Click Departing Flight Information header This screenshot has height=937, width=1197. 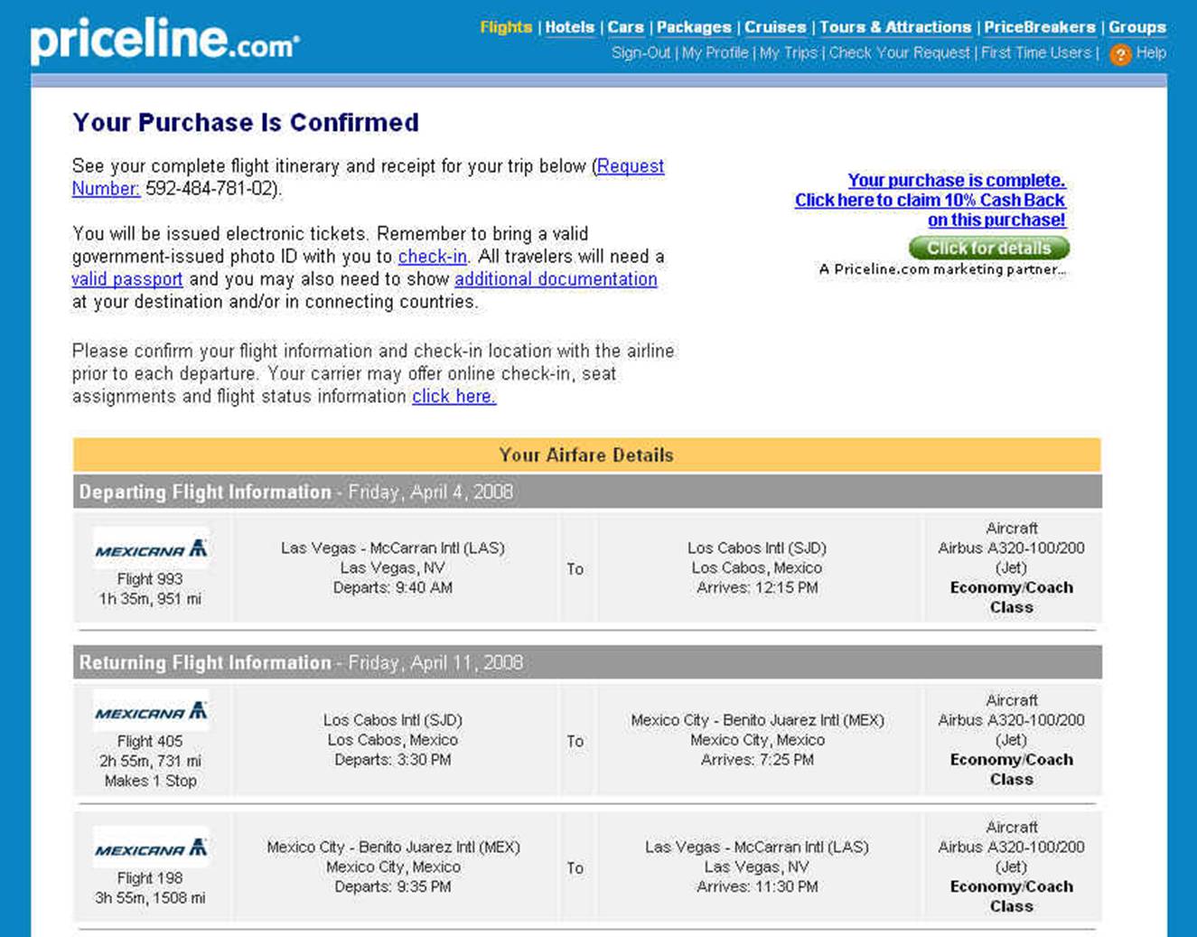[x=587, y=492]
